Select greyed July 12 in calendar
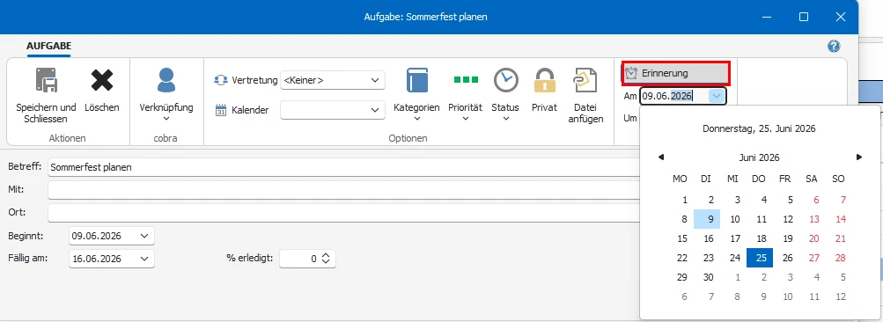 click(x=841, y=296)
